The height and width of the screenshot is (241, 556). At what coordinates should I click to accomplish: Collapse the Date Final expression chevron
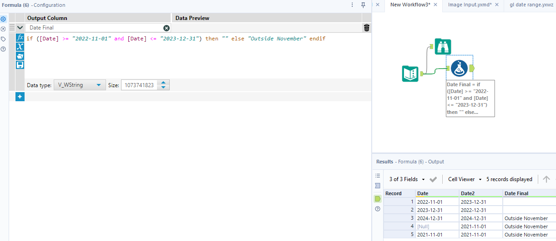click(x=20, y=28)
